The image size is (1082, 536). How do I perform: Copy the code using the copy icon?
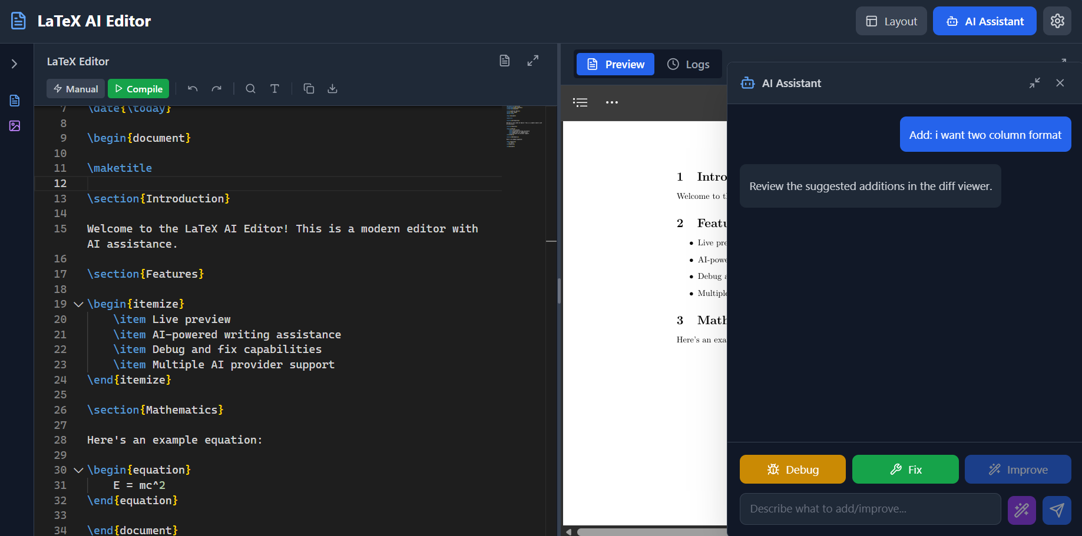[309, 88]
